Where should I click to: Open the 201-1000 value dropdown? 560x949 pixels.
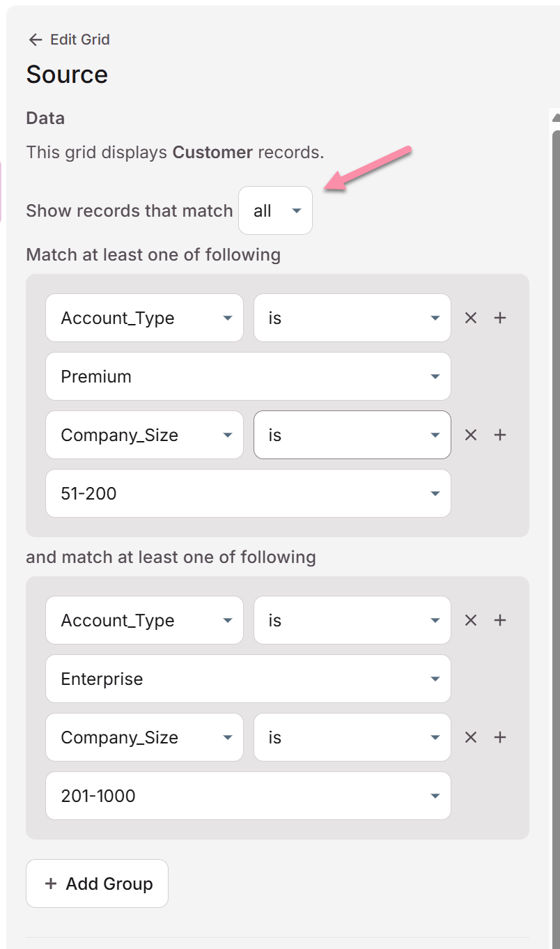tap(248, 796)
